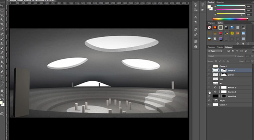
Task: Open the layer filter Type dropdown
Action: point(215,51)
